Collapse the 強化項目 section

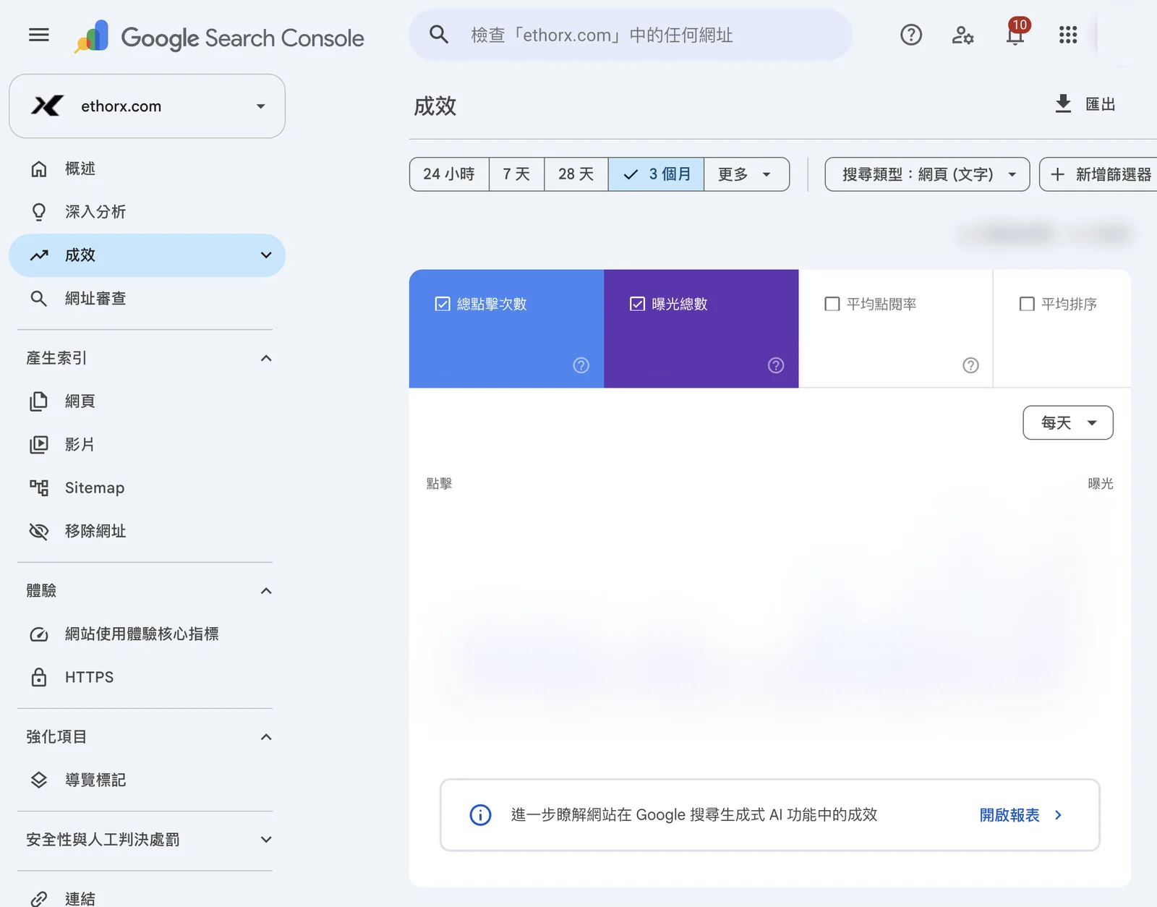(266, 737)
